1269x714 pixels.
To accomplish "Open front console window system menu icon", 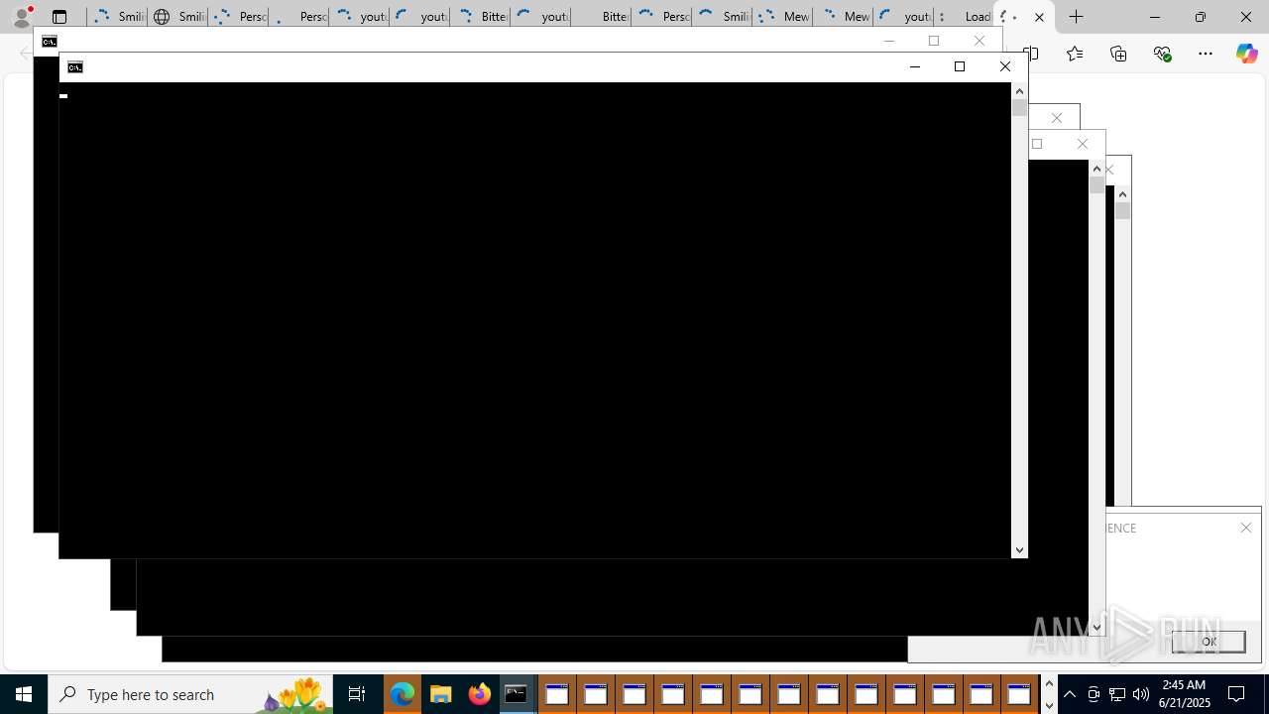I will (75, 67).
